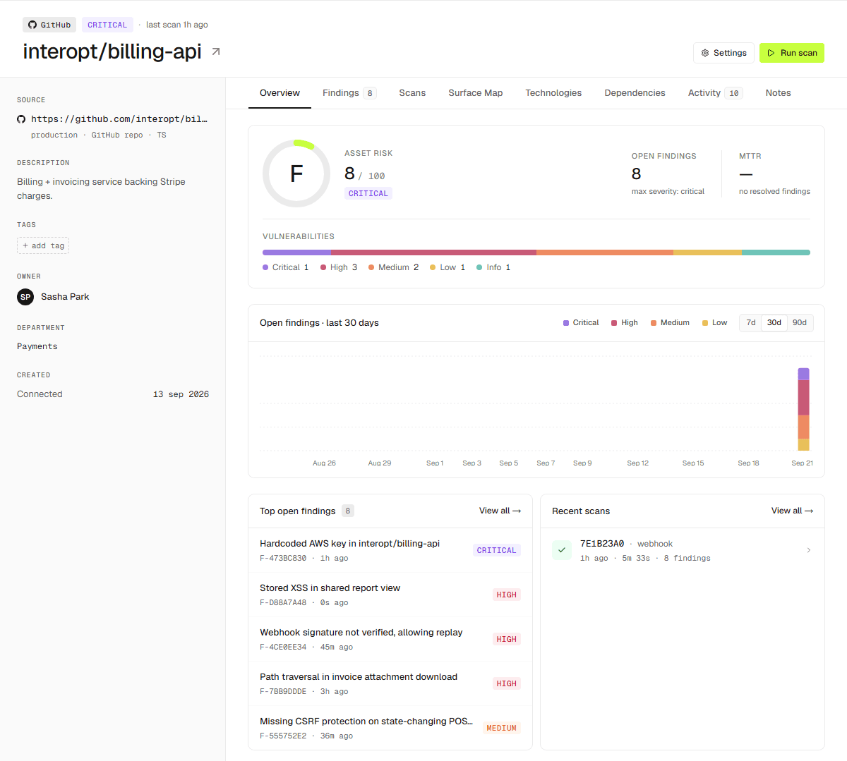Screen dimensions: 847x761
Task: View the Activity tab
Action: coord(715,93)
